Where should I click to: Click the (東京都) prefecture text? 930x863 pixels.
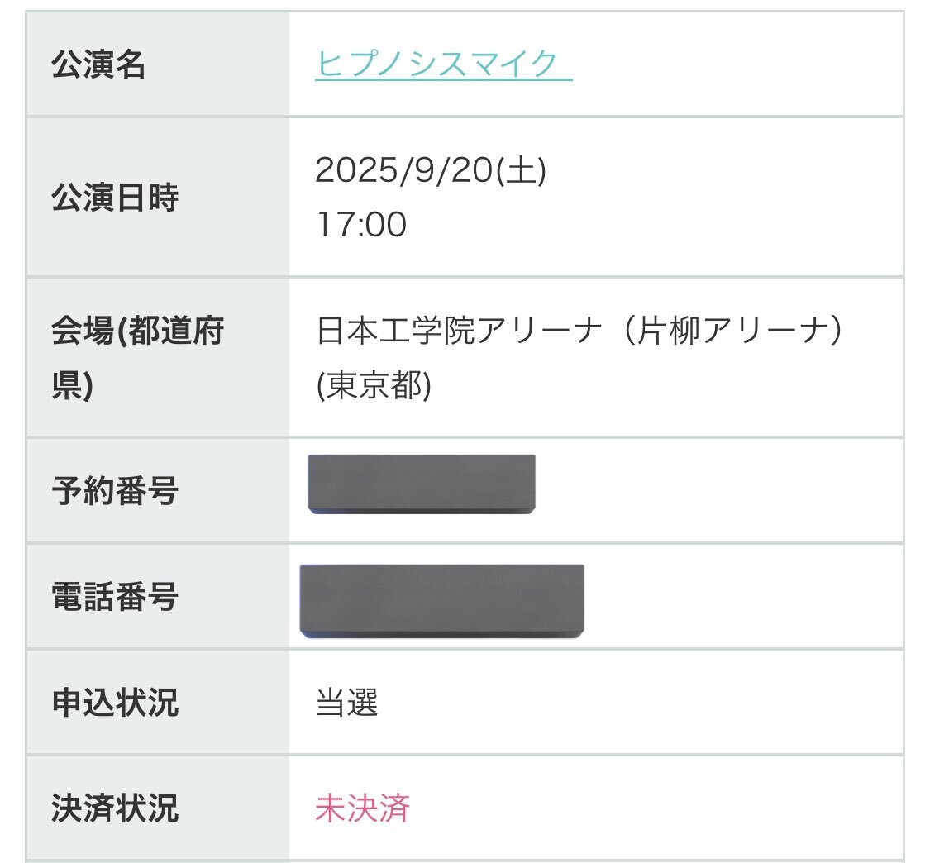click(374, 384)
